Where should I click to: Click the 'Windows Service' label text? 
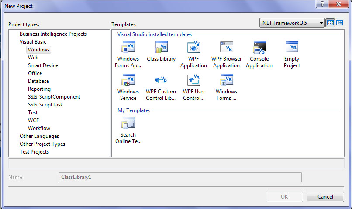128,95
